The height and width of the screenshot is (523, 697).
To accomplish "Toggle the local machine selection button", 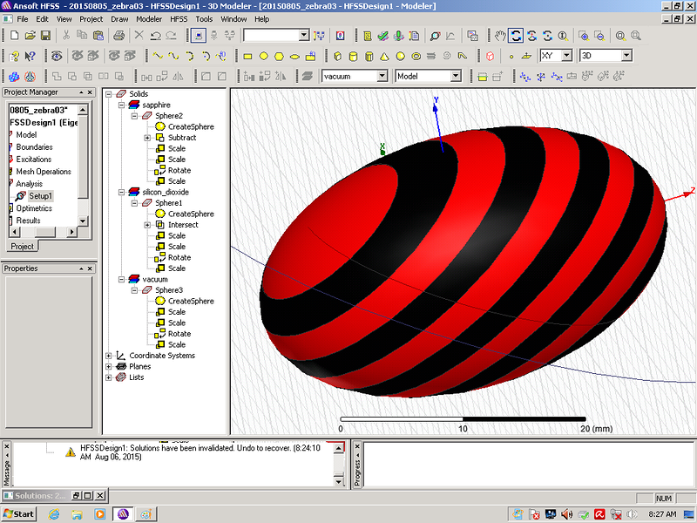I will pyautogui.click(x=199, y=36).
